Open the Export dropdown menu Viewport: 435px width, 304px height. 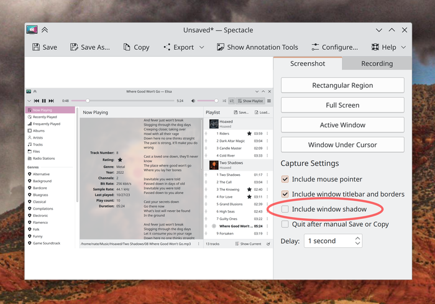[x=184, y=47]
